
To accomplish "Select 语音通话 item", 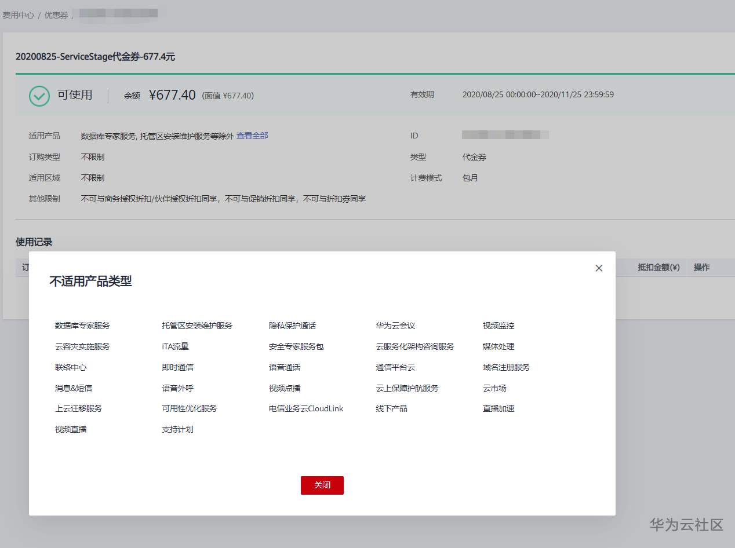I will (x=284, y=367).
